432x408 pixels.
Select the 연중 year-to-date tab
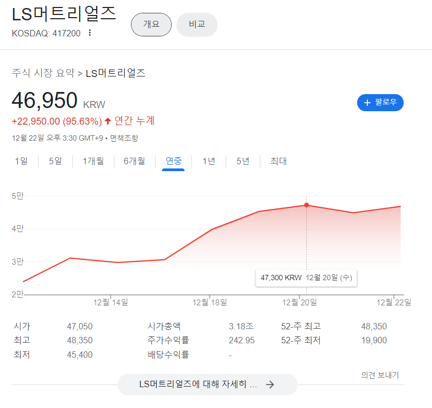coord(174,161)
